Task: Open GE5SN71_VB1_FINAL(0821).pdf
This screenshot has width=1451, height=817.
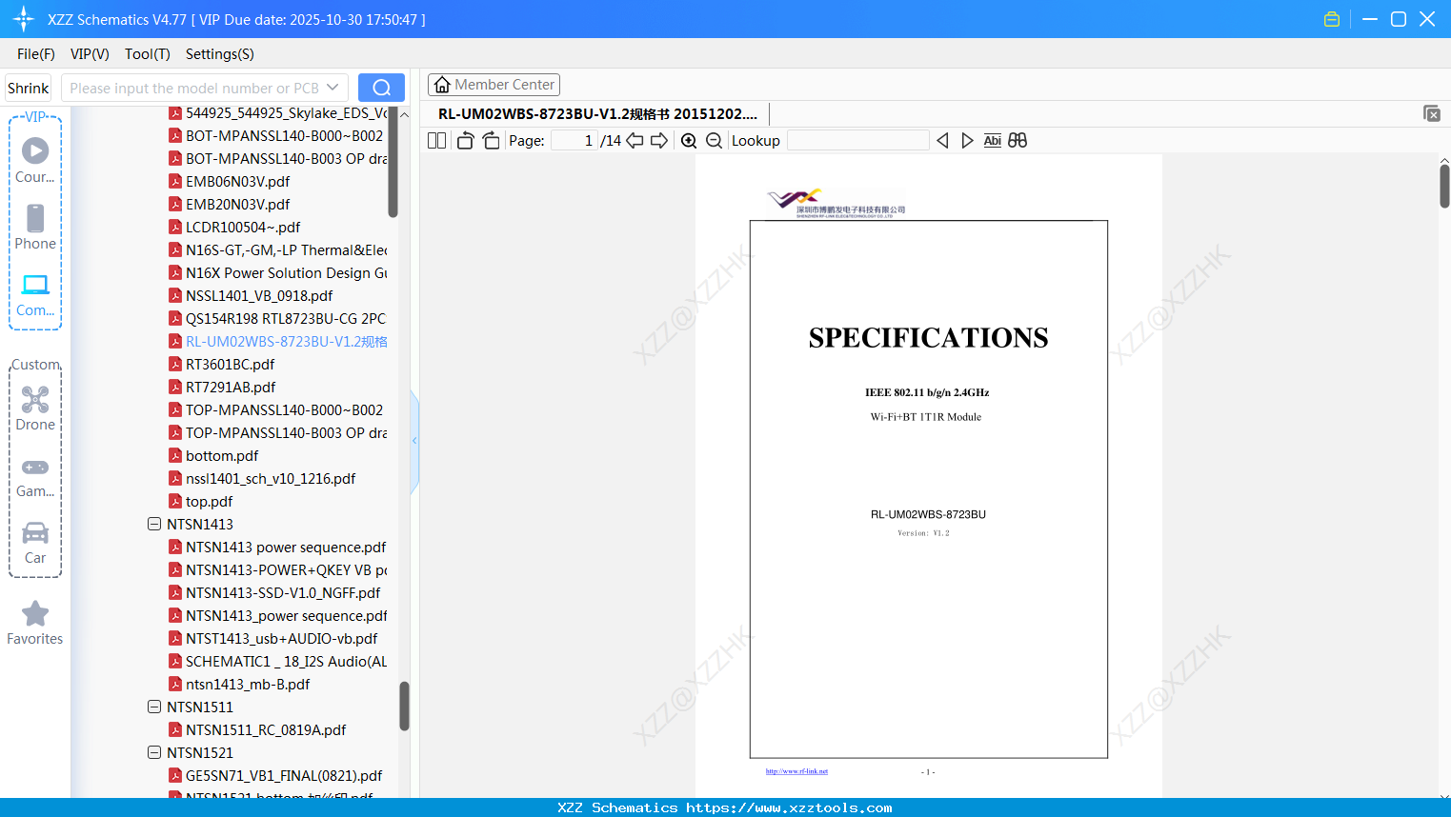Action: click(284, 775)
